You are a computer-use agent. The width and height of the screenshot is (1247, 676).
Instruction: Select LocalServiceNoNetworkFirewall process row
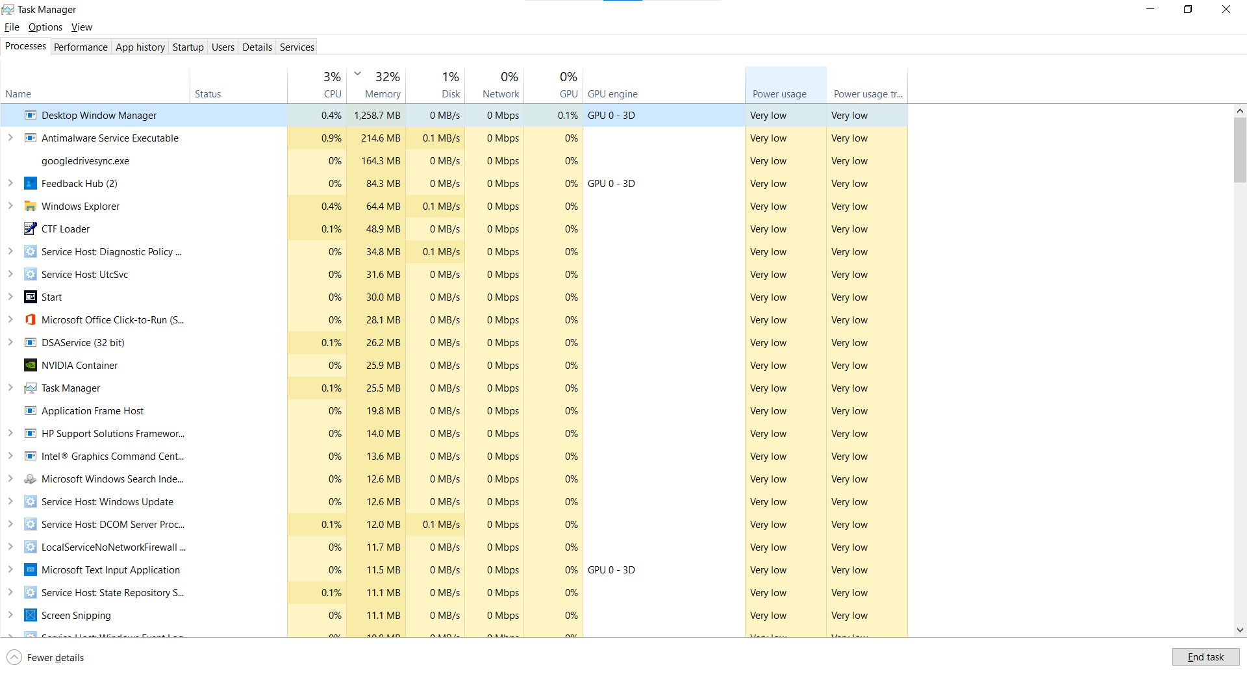[454, 547]
